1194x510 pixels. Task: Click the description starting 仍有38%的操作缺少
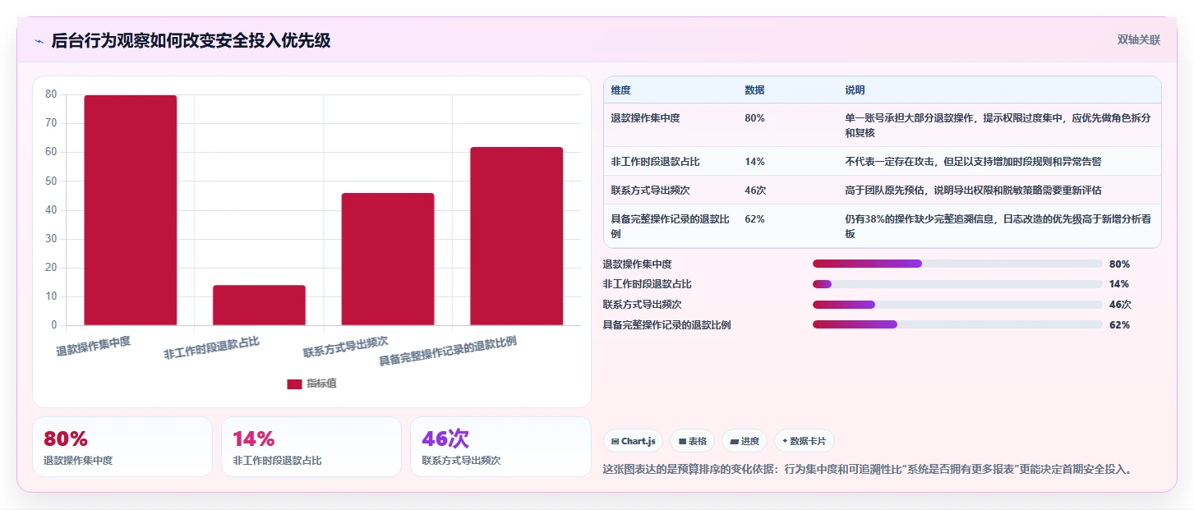pyautogui.click(x=998, y=226)
